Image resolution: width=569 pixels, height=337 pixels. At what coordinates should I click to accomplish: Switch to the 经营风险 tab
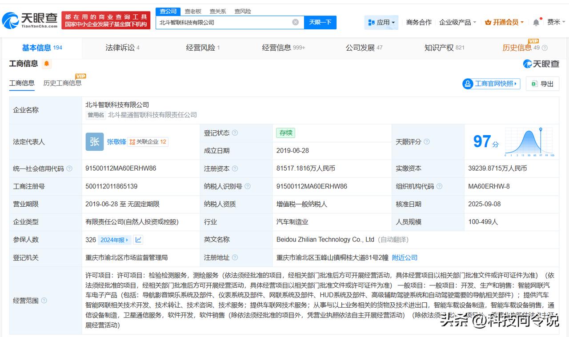coord(203,48)
